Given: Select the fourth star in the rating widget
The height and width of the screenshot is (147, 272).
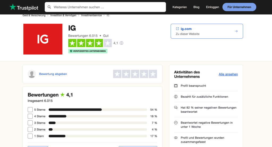Looking at the screenshot, I should coord(144,74).
